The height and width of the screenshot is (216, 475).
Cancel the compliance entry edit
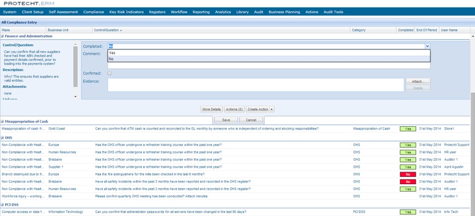click(x=251, y=120)
